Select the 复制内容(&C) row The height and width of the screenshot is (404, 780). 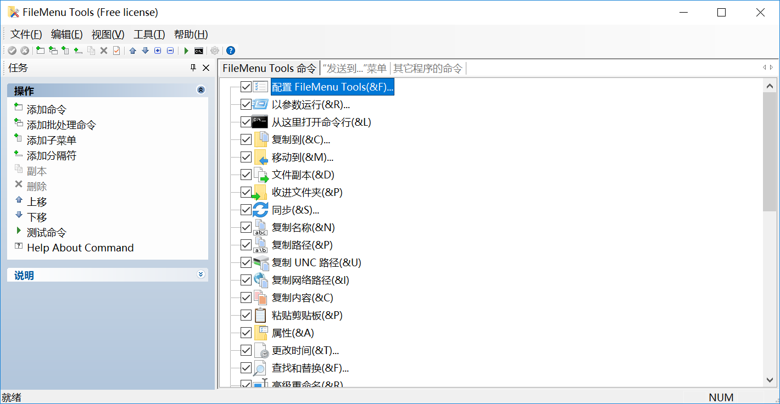(303, 298)
